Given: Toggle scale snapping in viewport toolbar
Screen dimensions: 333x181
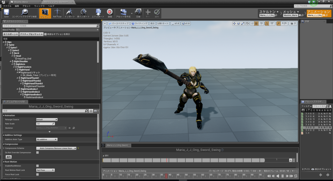Looking at the screenshot, I should click(278, 23).
